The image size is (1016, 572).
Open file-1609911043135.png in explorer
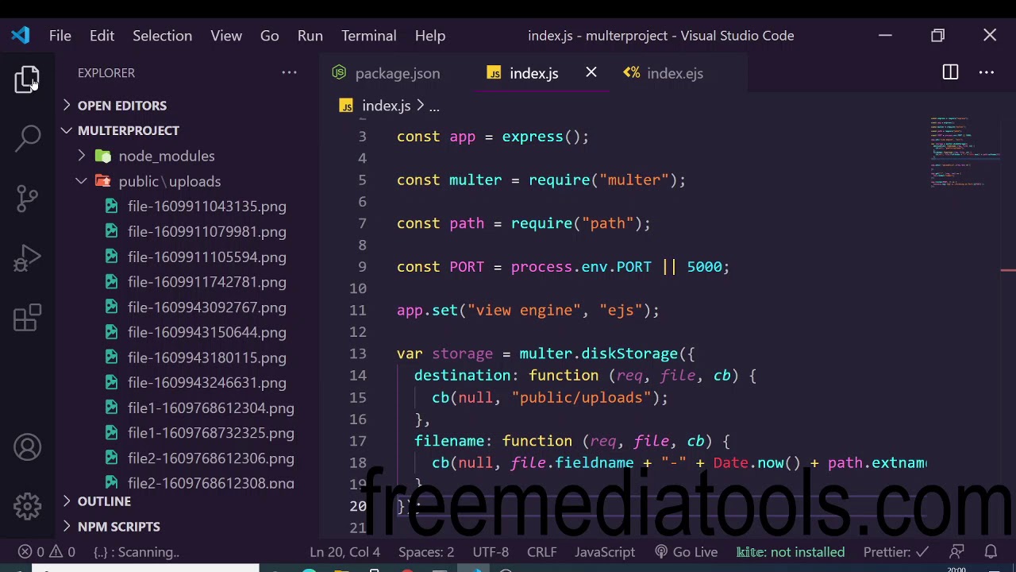[206, 207]
